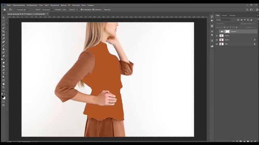The height and width of the screenshot is (145, 259).
Task: Toggle lock transparent pixels in Layers panel
Action: (225, 27)
